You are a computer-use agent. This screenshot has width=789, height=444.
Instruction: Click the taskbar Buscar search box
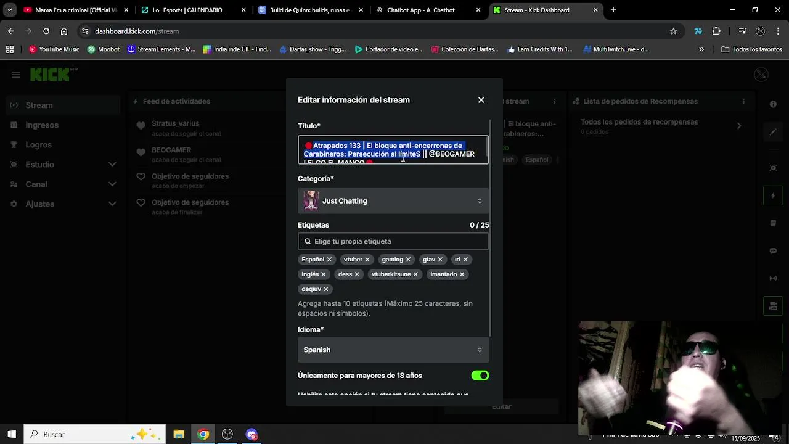point(95,434)
